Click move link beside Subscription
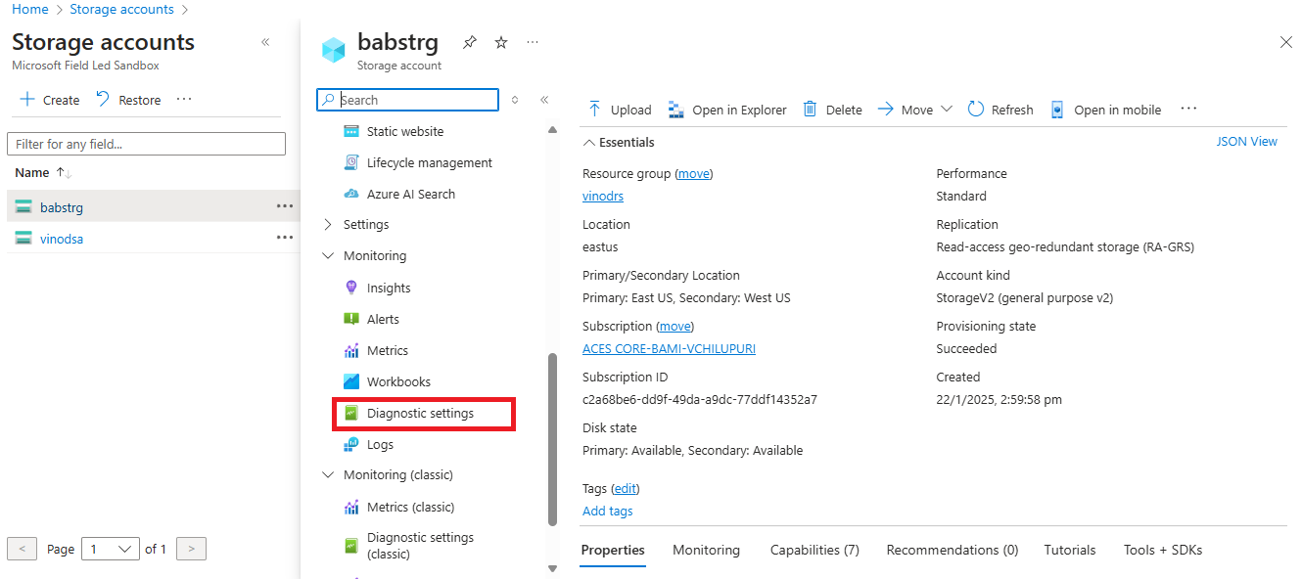 click(675, 327)
